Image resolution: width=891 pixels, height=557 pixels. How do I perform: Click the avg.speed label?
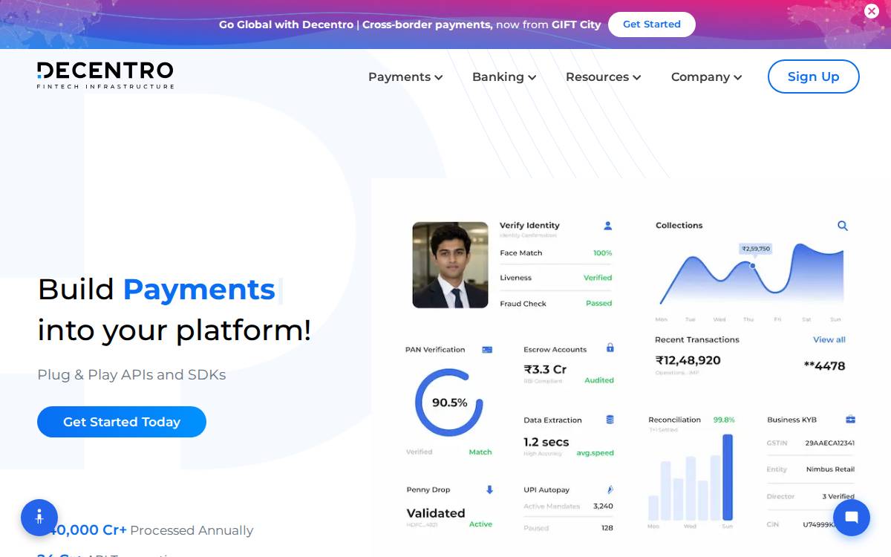point(595,453)
